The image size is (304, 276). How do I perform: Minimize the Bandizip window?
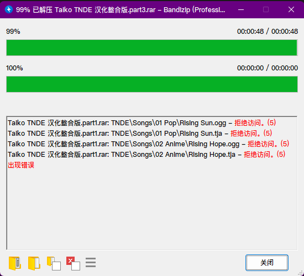pyautogui.click(x=241, y=9)
